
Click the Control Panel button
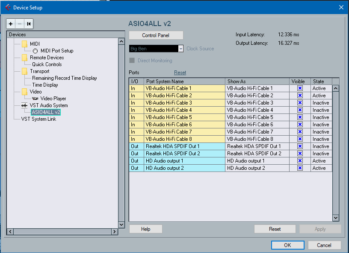(156, 35)
